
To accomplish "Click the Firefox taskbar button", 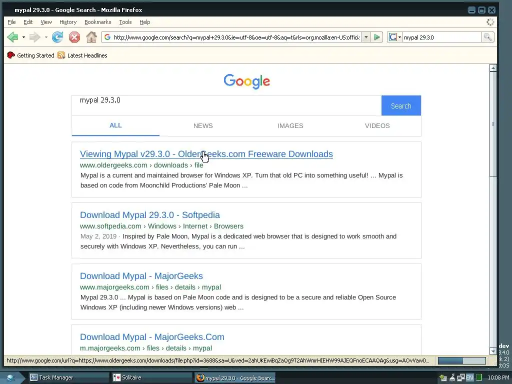I will [x=235, y=377].
